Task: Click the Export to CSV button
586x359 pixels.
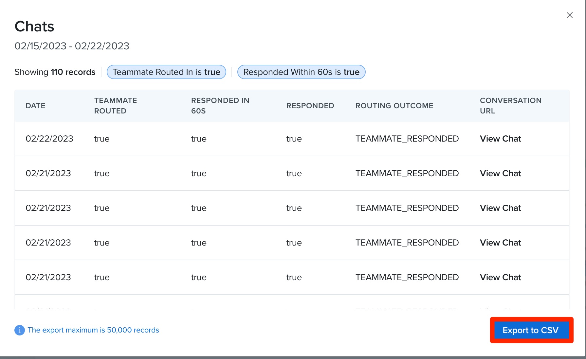Action: [531, 330]
